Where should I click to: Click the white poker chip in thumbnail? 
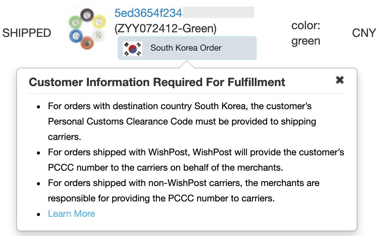99,35
